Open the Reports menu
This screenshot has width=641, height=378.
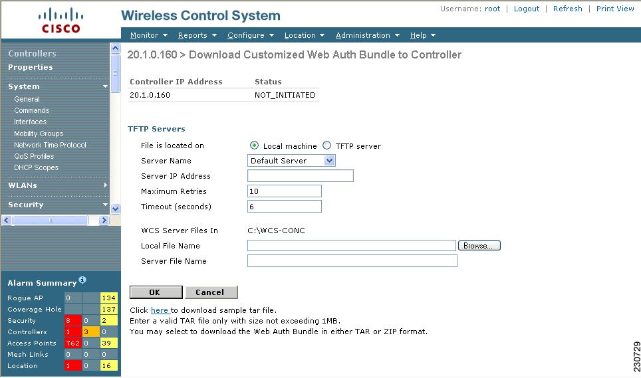(197, 35)
